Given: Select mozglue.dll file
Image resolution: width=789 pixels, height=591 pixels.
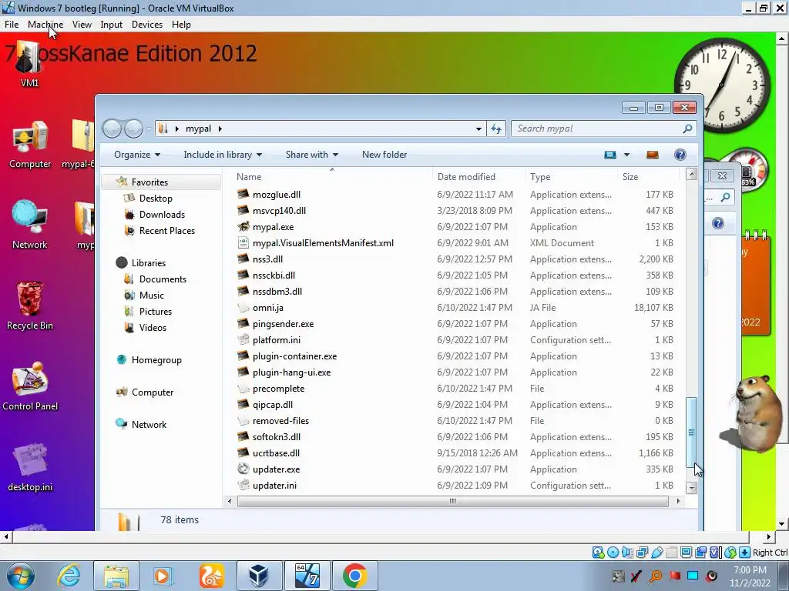Looking at the screenshot, I should [277, 195].
